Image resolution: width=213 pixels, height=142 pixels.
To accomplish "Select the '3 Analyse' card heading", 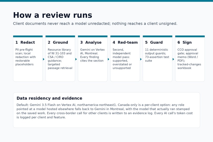I will [91, 42].
